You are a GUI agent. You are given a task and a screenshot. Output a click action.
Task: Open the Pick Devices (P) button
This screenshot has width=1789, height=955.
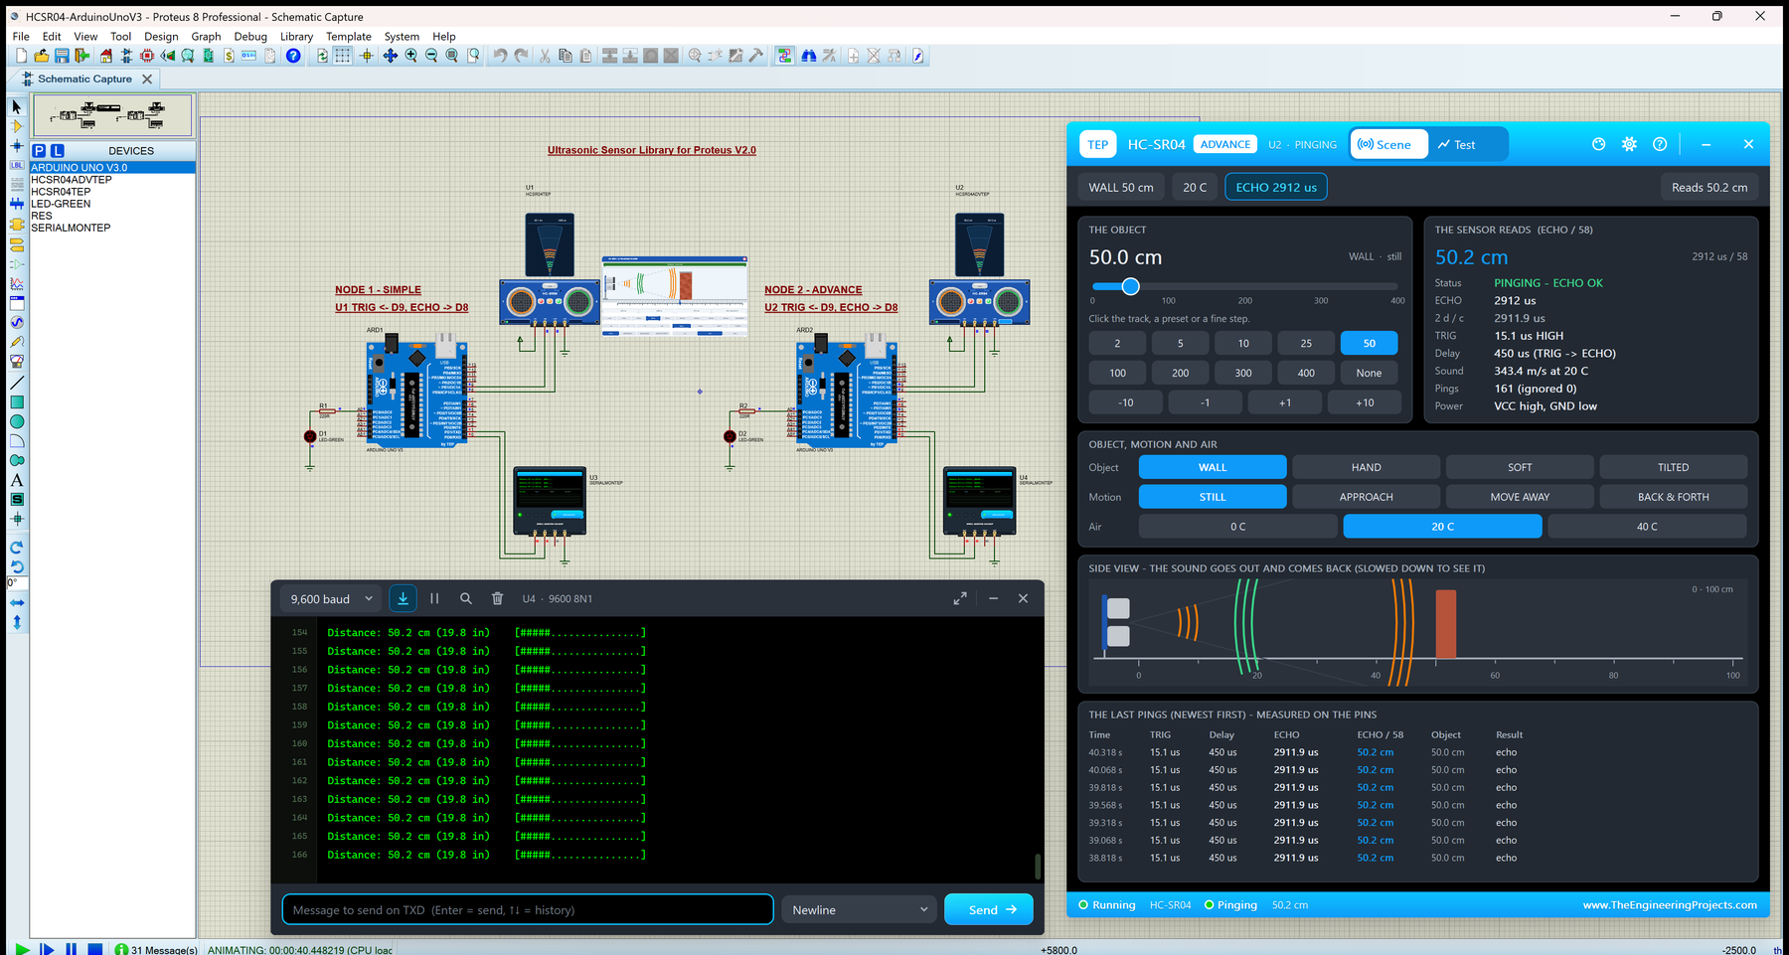tap(40, 151)
